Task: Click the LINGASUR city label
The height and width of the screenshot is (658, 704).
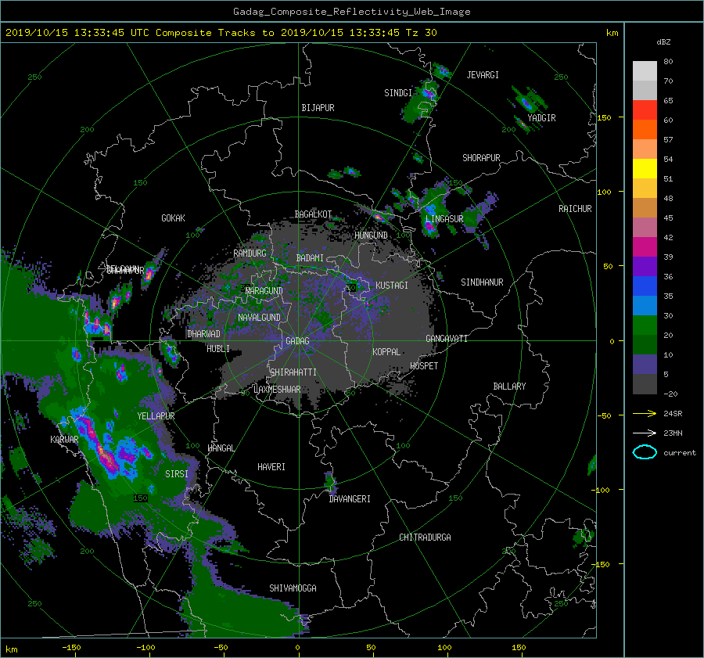Action: [x=444, y=219]
